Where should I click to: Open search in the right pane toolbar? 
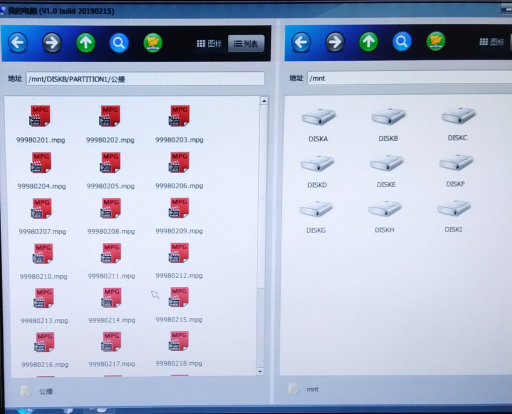tap(402, 42)
